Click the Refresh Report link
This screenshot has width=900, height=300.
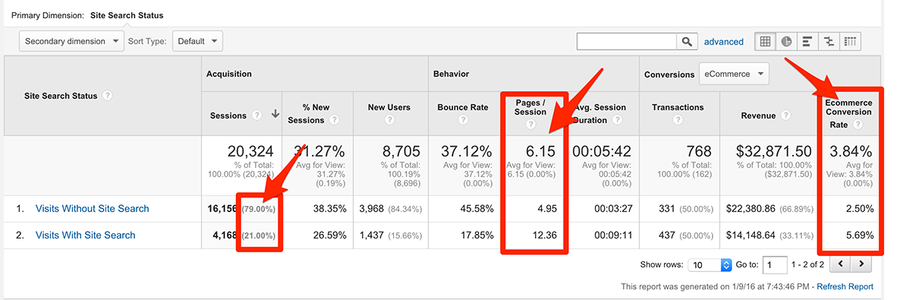click(x=845, y=286)
